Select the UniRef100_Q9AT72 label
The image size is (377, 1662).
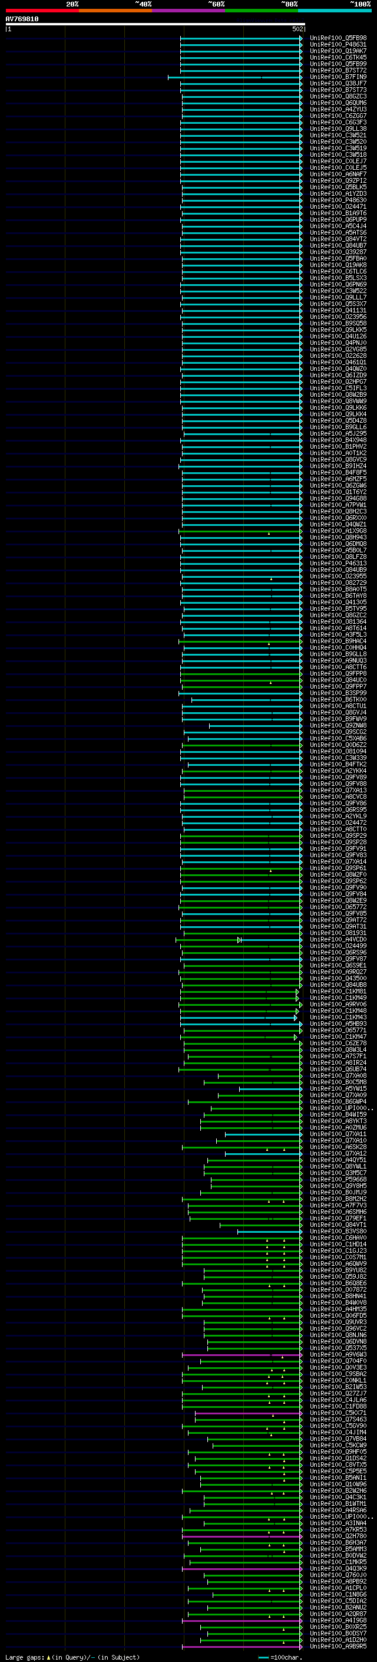coord(338,920)
